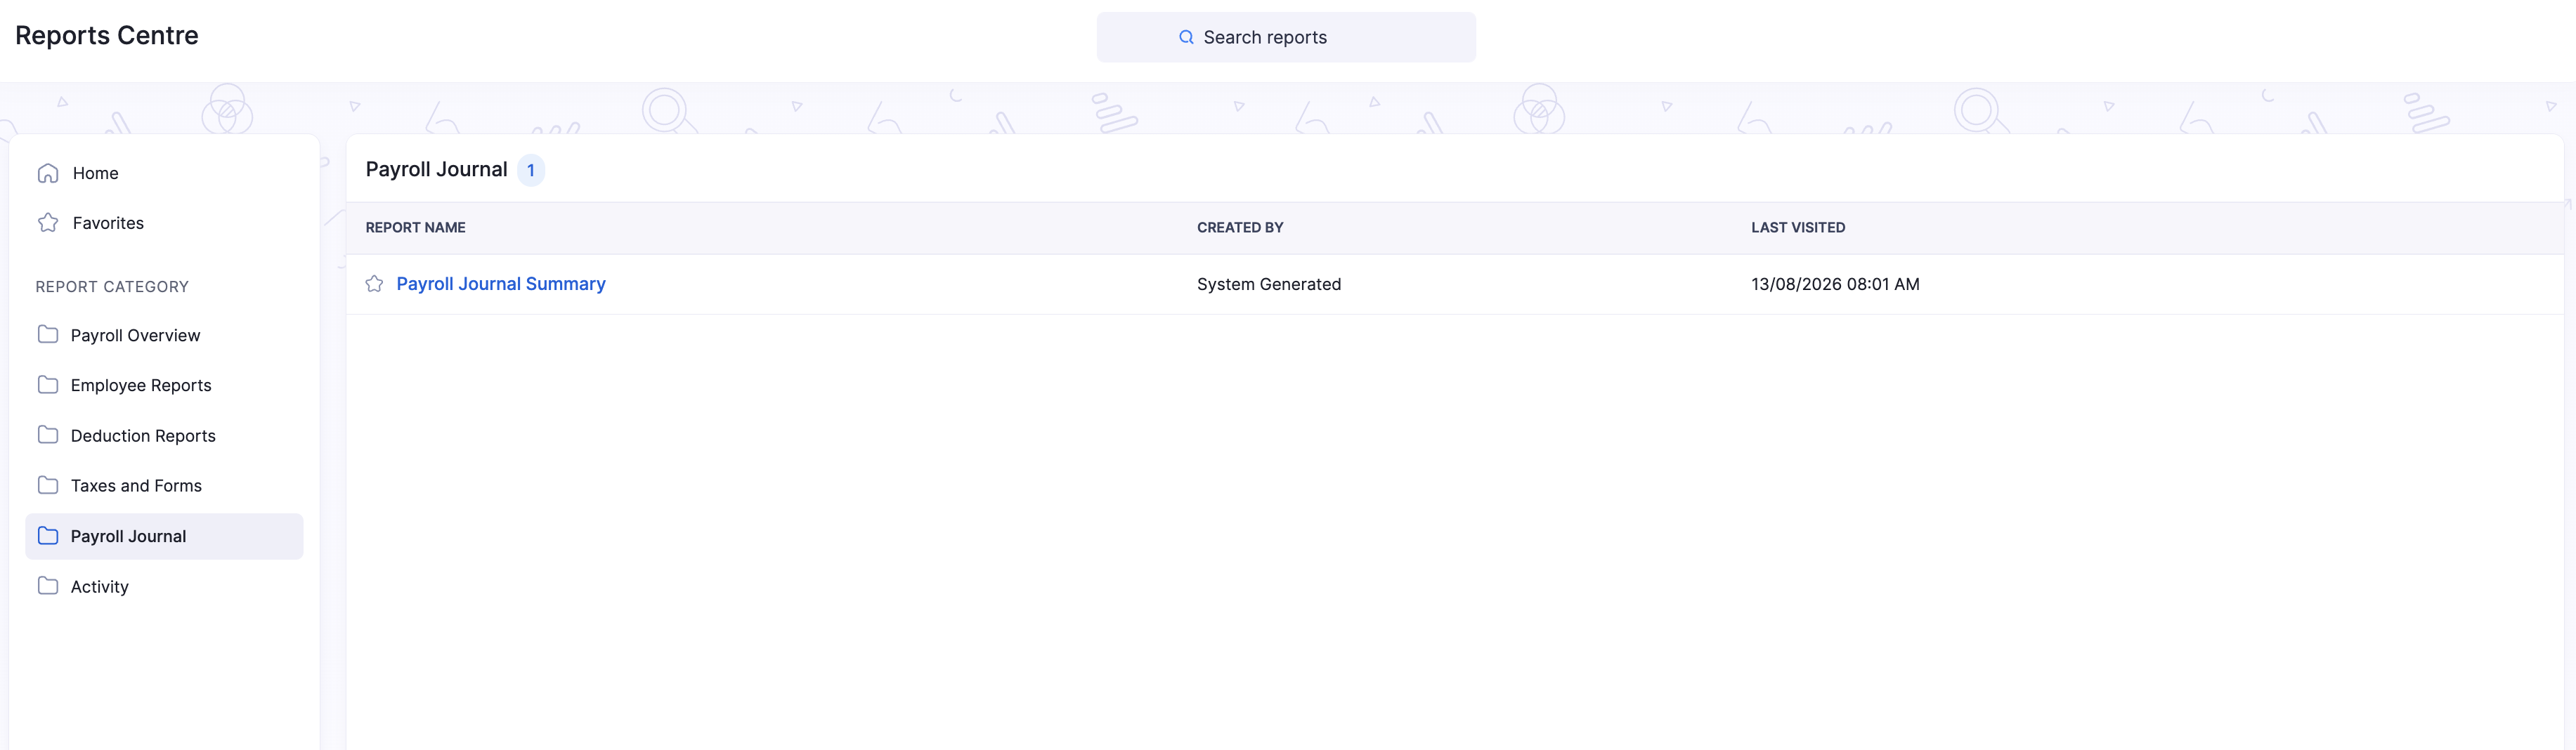Viewport: 2576px width, 750px height.
Task: Click the LAST VISITED column header
Action: 1798,228
